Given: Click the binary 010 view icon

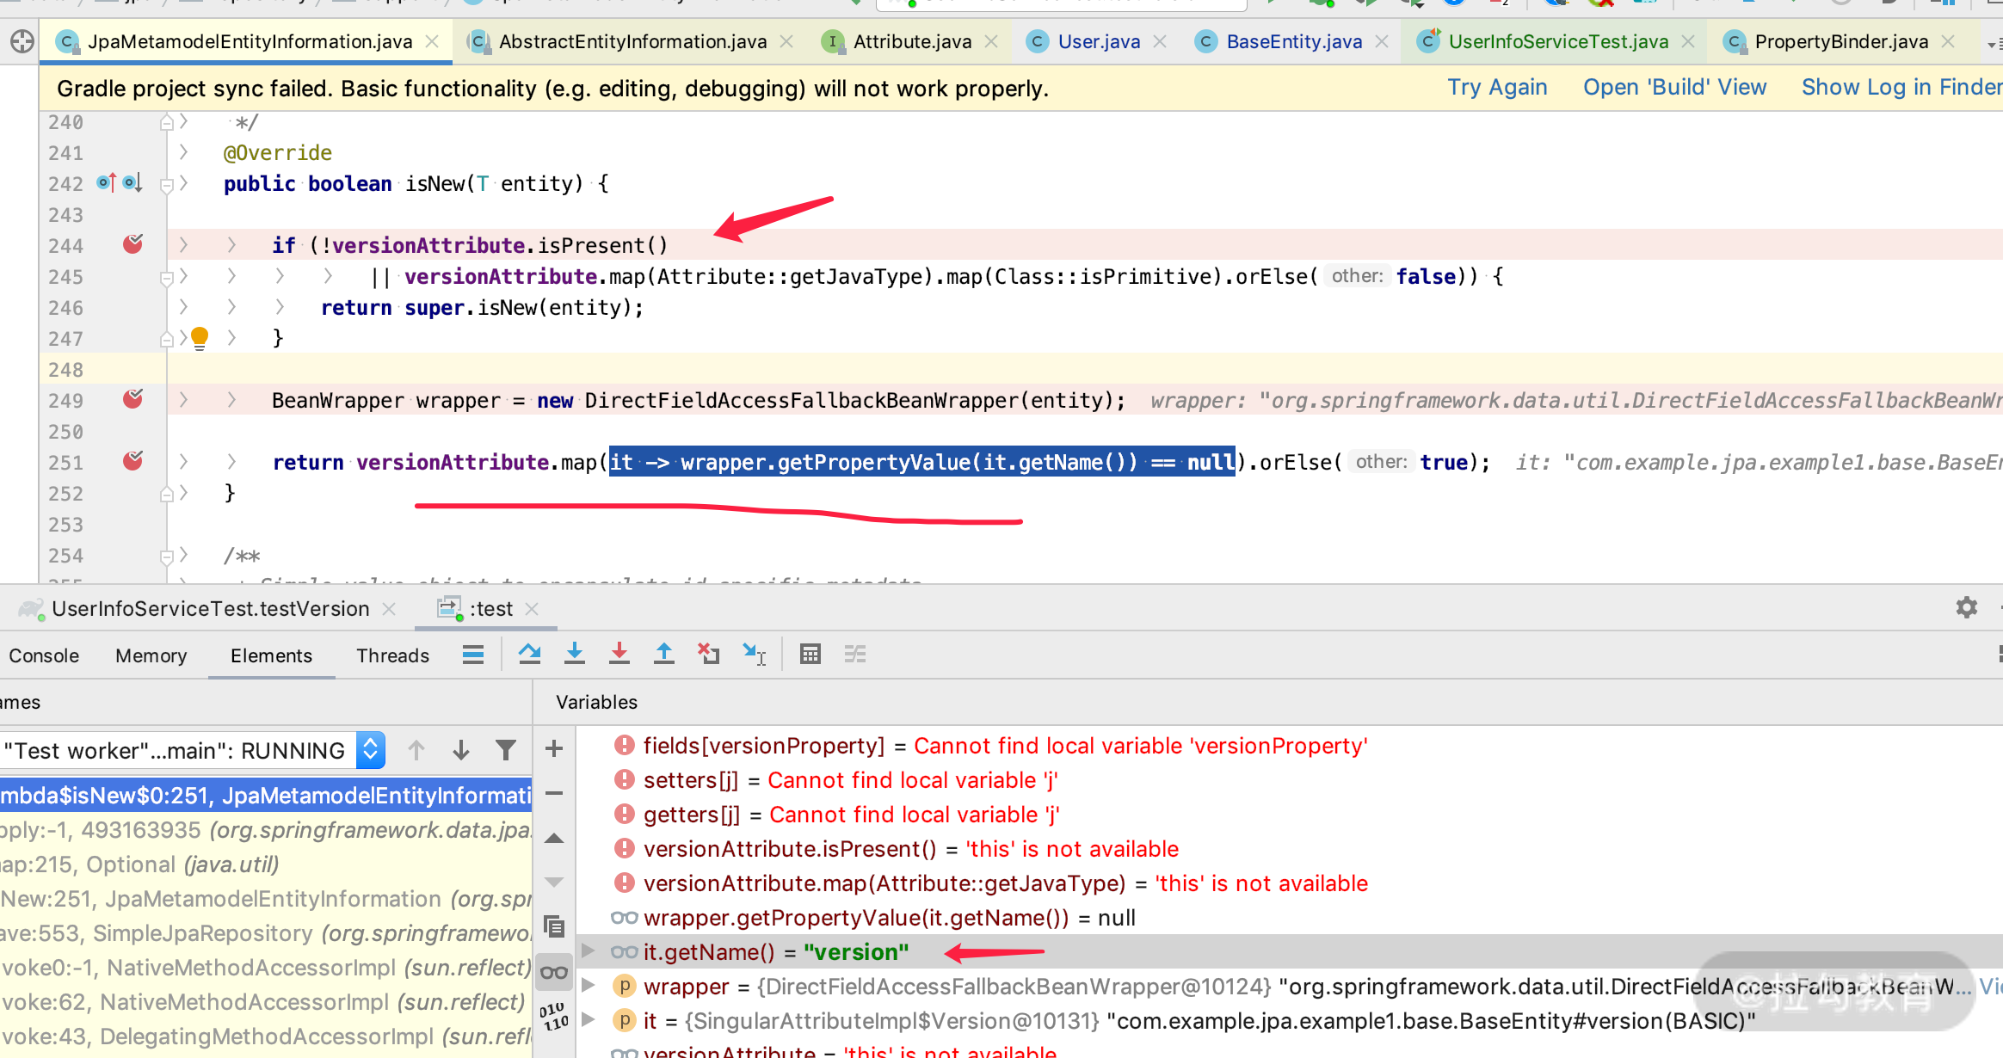Looking at the screenshot, I should (555, 1016).
